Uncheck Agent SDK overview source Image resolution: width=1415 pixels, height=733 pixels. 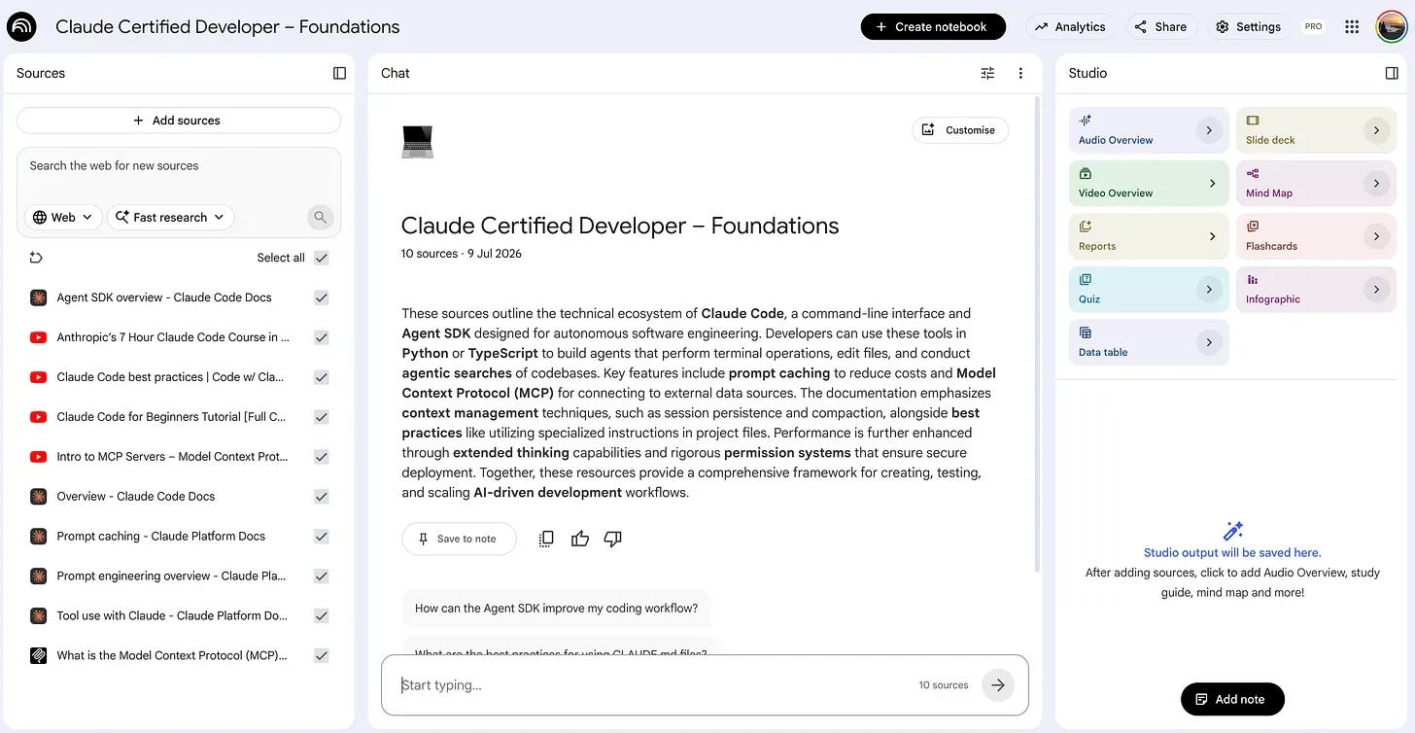pos(322,297)
